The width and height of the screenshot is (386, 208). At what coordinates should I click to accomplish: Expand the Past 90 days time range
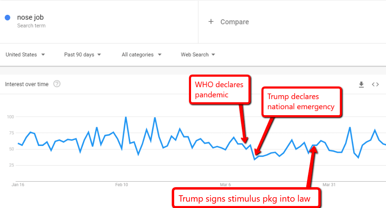point(82,55)
